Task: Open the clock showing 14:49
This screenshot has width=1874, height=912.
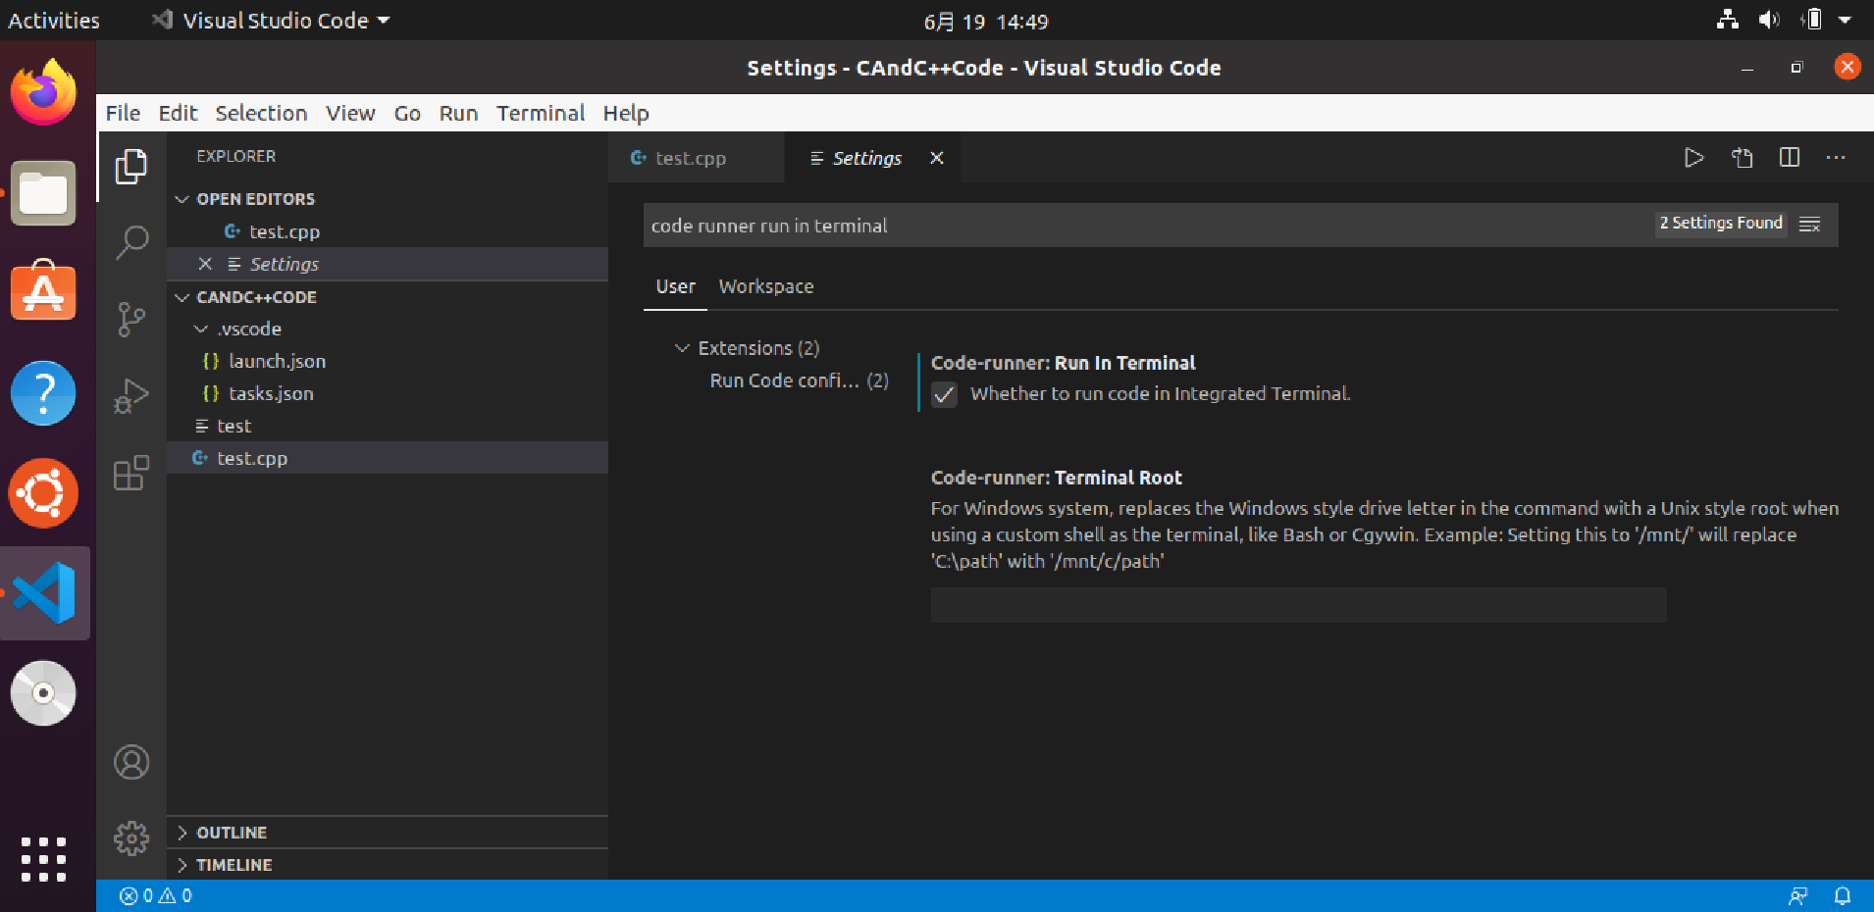Action: (x=985, y=22)
